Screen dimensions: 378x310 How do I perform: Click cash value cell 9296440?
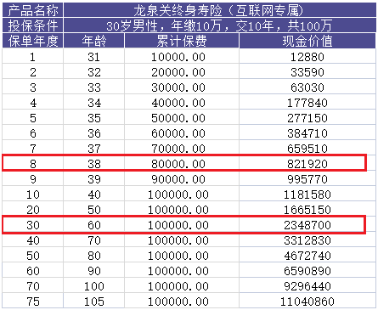pos(307,286)
